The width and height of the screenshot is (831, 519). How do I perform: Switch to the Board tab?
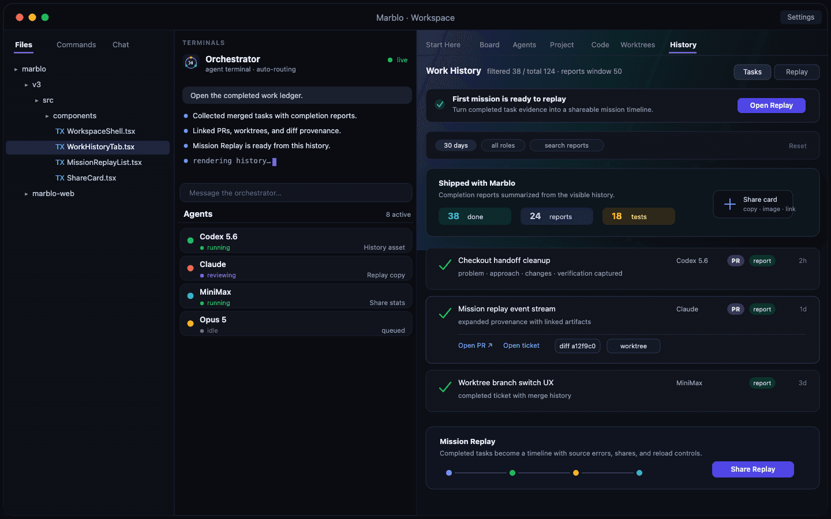pos(489,45)
